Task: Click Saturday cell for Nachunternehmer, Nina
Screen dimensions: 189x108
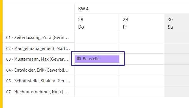Action: [176, 92]
